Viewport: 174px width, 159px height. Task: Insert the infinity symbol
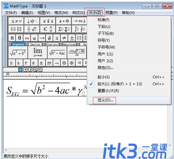coord(27,38)
